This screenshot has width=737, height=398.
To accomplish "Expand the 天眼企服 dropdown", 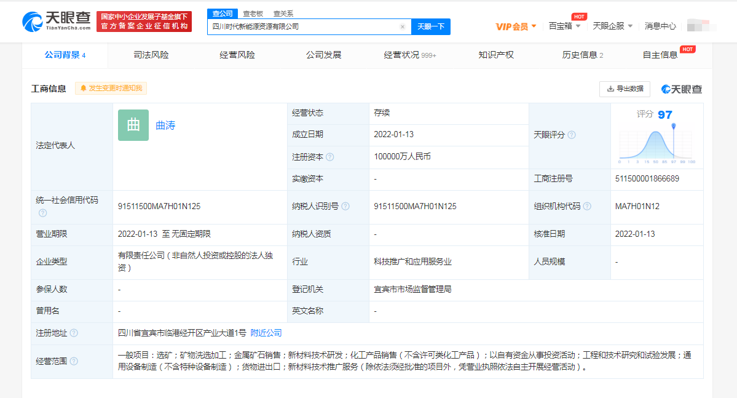I will tap(612, 26).
